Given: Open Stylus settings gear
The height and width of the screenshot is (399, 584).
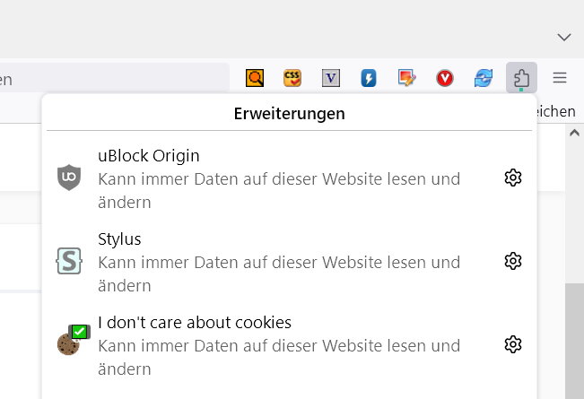Looking at the screenshot, I should point(513,261).
